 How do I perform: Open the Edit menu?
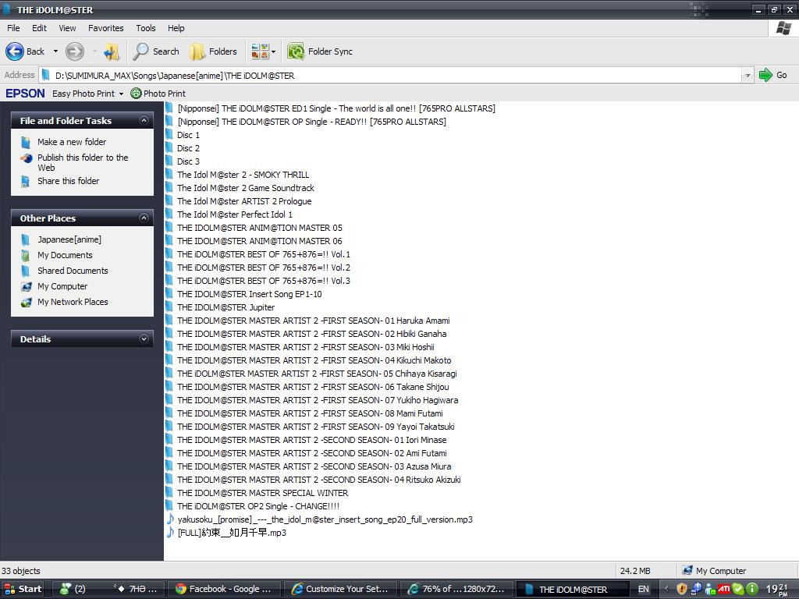point(39,28)
